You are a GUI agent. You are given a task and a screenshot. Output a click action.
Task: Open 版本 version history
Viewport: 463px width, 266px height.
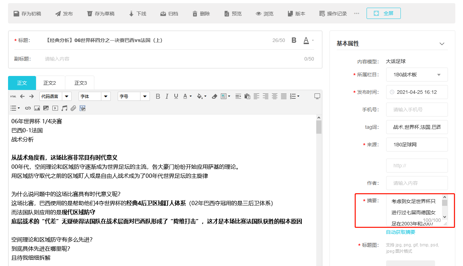(x=296, y=14)
